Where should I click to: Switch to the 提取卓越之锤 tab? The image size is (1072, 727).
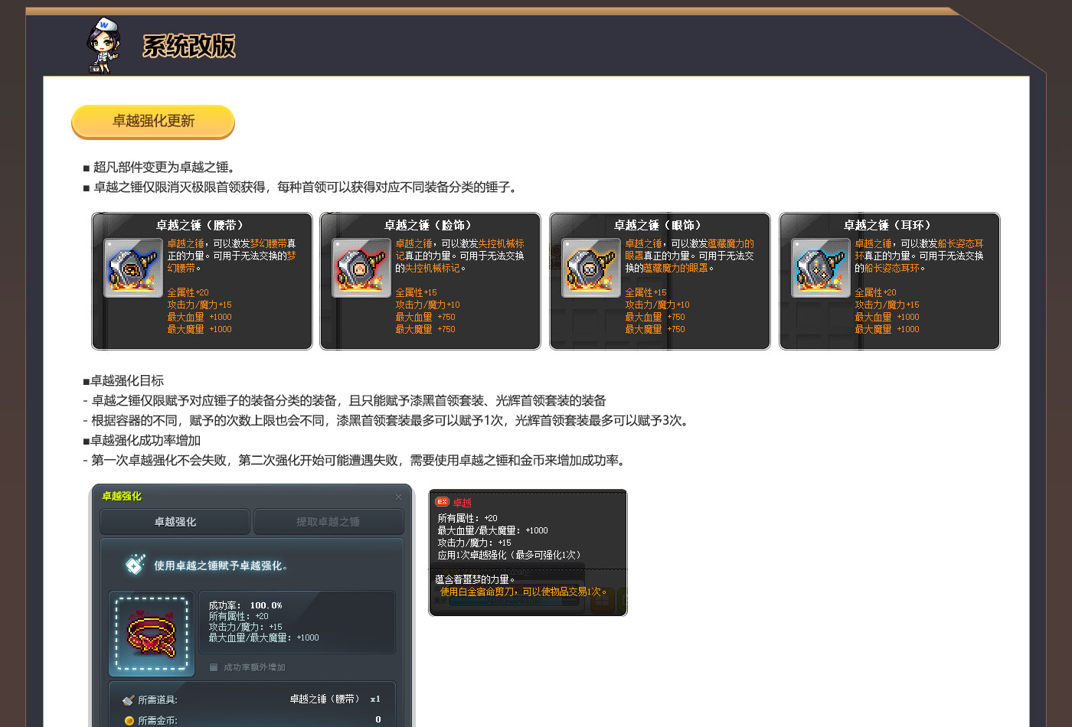click(x=328, y=521)
